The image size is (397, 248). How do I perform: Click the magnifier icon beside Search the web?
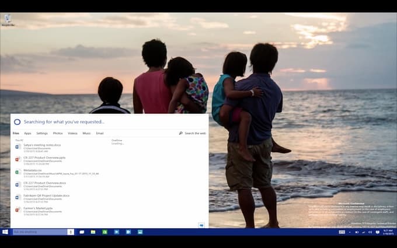click(x=181, y=133)
